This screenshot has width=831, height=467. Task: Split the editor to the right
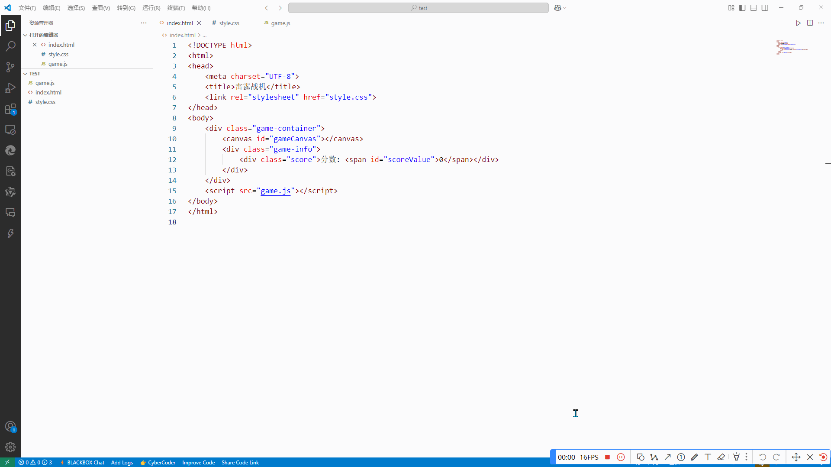click(x=810, y=23)
